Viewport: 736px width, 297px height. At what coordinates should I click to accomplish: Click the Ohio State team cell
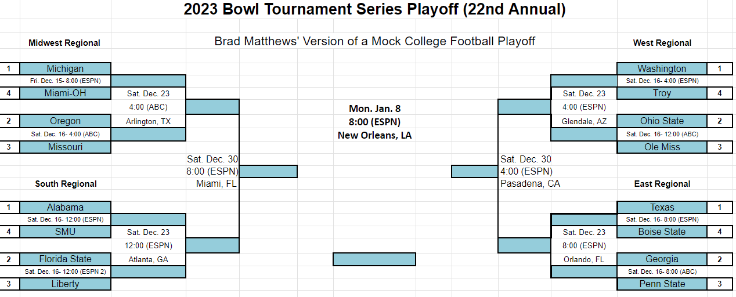[x=662, y=121]
